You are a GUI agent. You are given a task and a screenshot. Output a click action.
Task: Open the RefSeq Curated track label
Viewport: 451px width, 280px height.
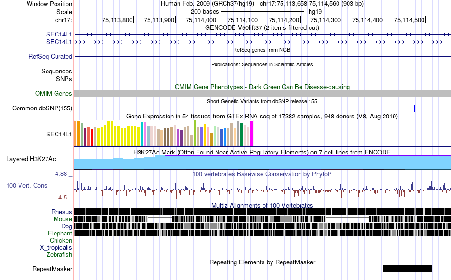[50, 56]
